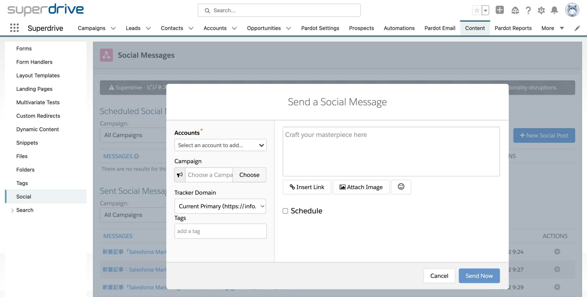Open the notifications bell
The width and height of the screenshot is (587, 297).
click(x=554, y=10)
